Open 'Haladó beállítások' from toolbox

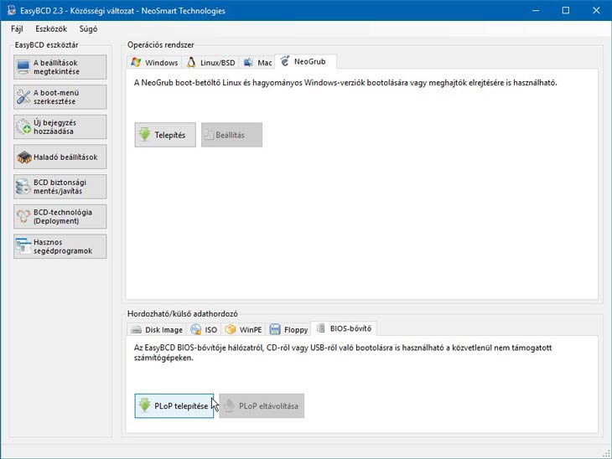click(60, 157)
